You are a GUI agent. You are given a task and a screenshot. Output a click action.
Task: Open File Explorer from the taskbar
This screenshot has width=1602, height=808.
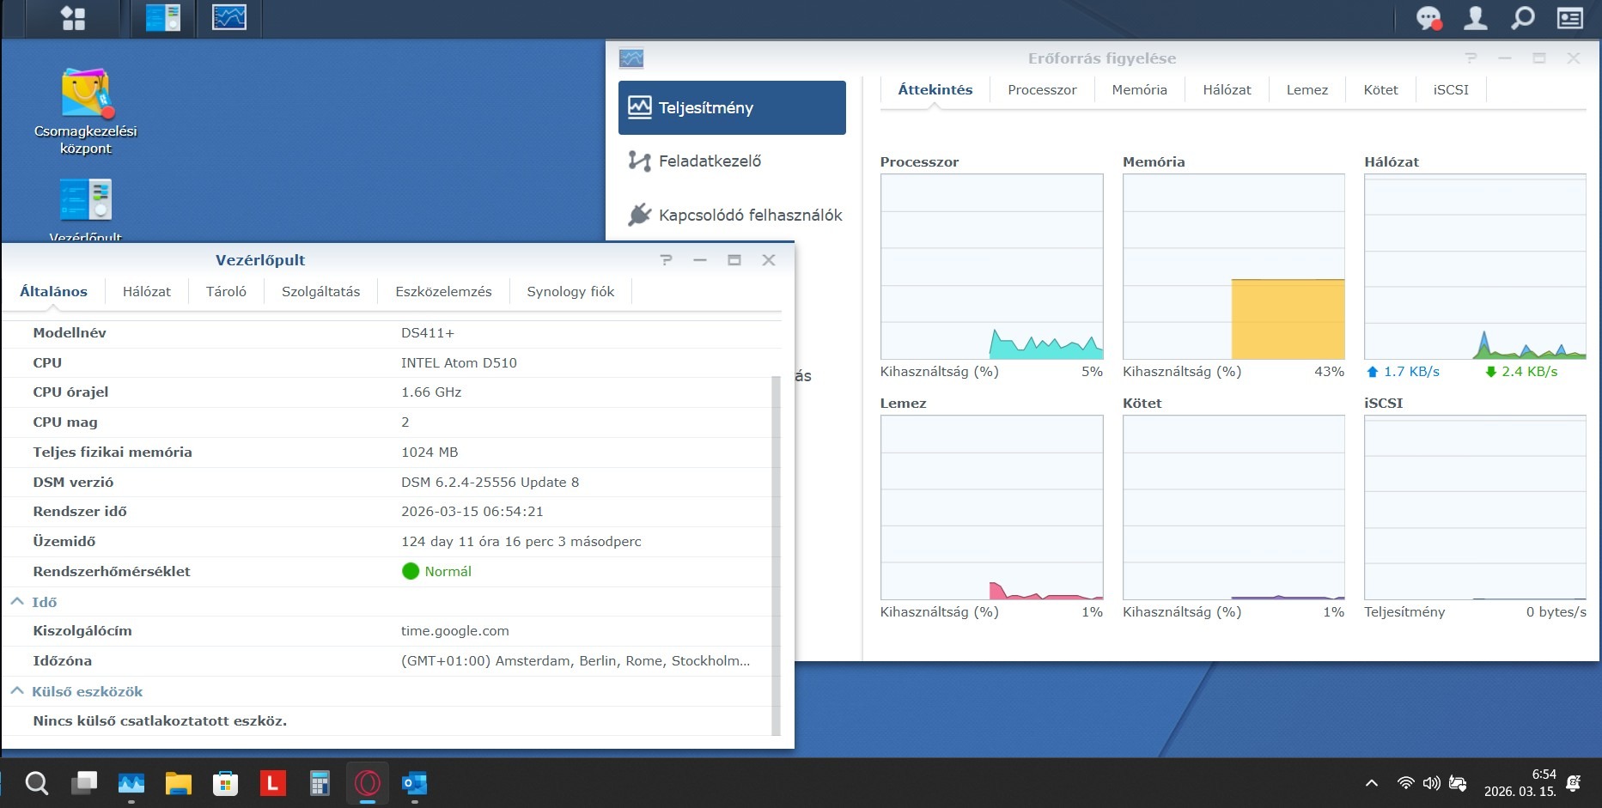[x=179, y=783]
